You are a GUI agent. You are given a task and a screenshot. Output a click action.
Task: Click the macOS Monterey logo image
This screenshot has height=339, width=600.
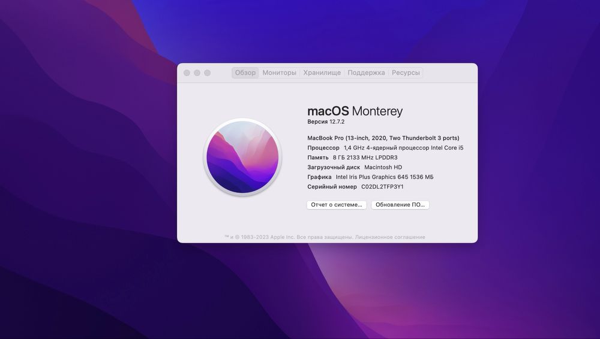pos(242,157)
